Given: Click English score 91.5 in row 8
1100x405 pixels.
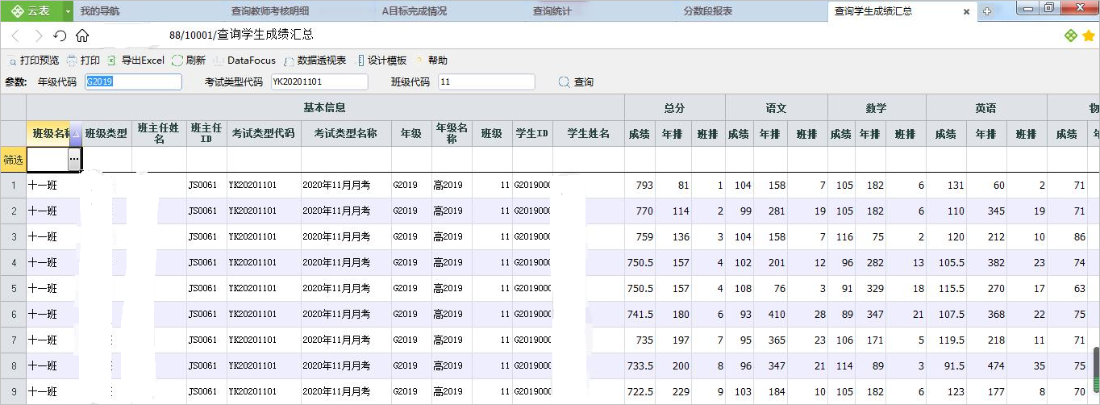Looking at the screenshot, I should pyautogui.click(x=953, y=366).
